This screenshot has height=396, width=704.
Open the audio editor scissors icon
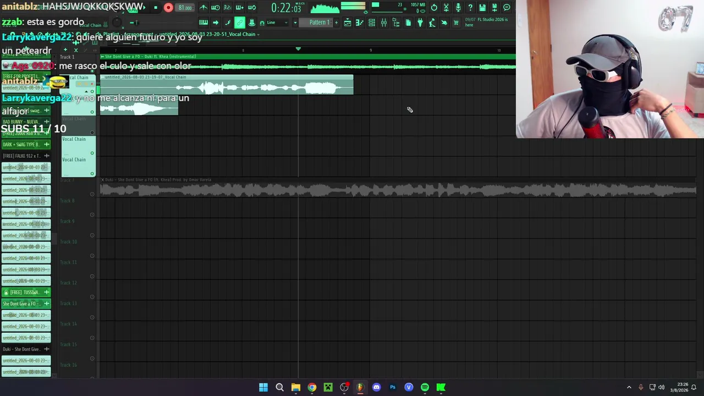pyautogui.click(x=446, y=8)
